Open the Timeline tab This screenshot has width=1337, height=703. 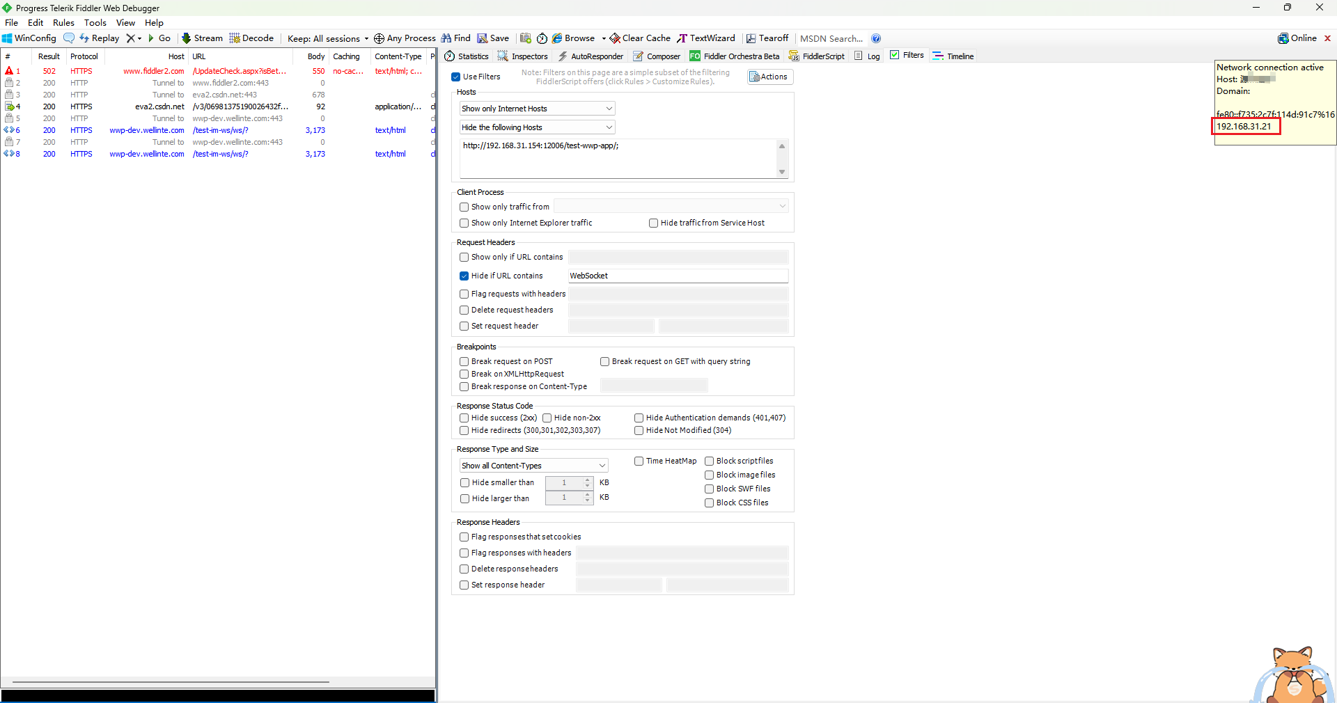point(953,56)
